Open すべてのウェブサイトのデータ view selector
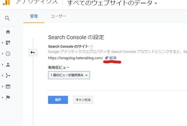The width and height of the screenshot is (187, 126). pos(112,3)
